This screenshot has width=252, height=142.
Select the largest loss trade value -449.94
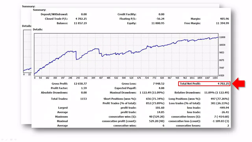[224, 108]
